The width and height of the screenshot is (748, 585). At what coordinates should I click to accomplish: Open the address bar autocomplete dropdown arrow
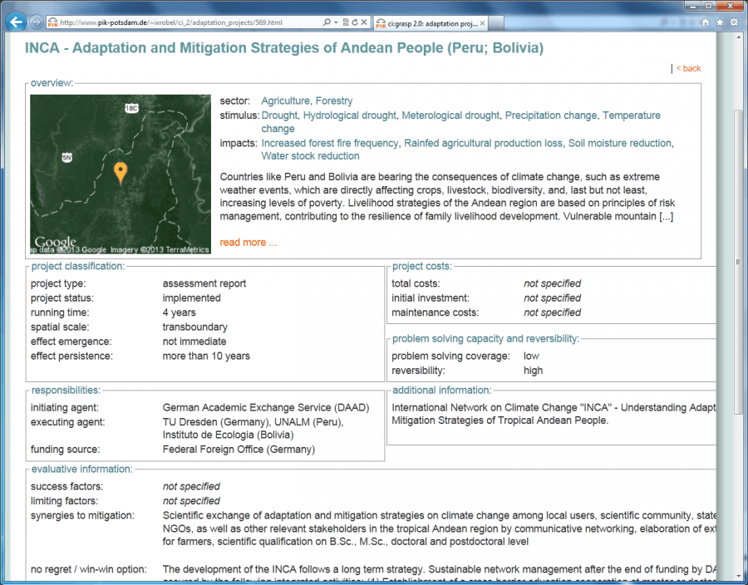tap(336, 22)
